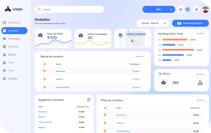Click See More in Ad Plays Over Time
The image size is (211, 133).
coord(200,34)
